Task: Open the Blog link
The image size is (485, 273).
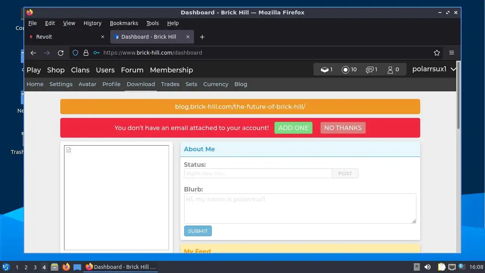Action: coord(241,84)
